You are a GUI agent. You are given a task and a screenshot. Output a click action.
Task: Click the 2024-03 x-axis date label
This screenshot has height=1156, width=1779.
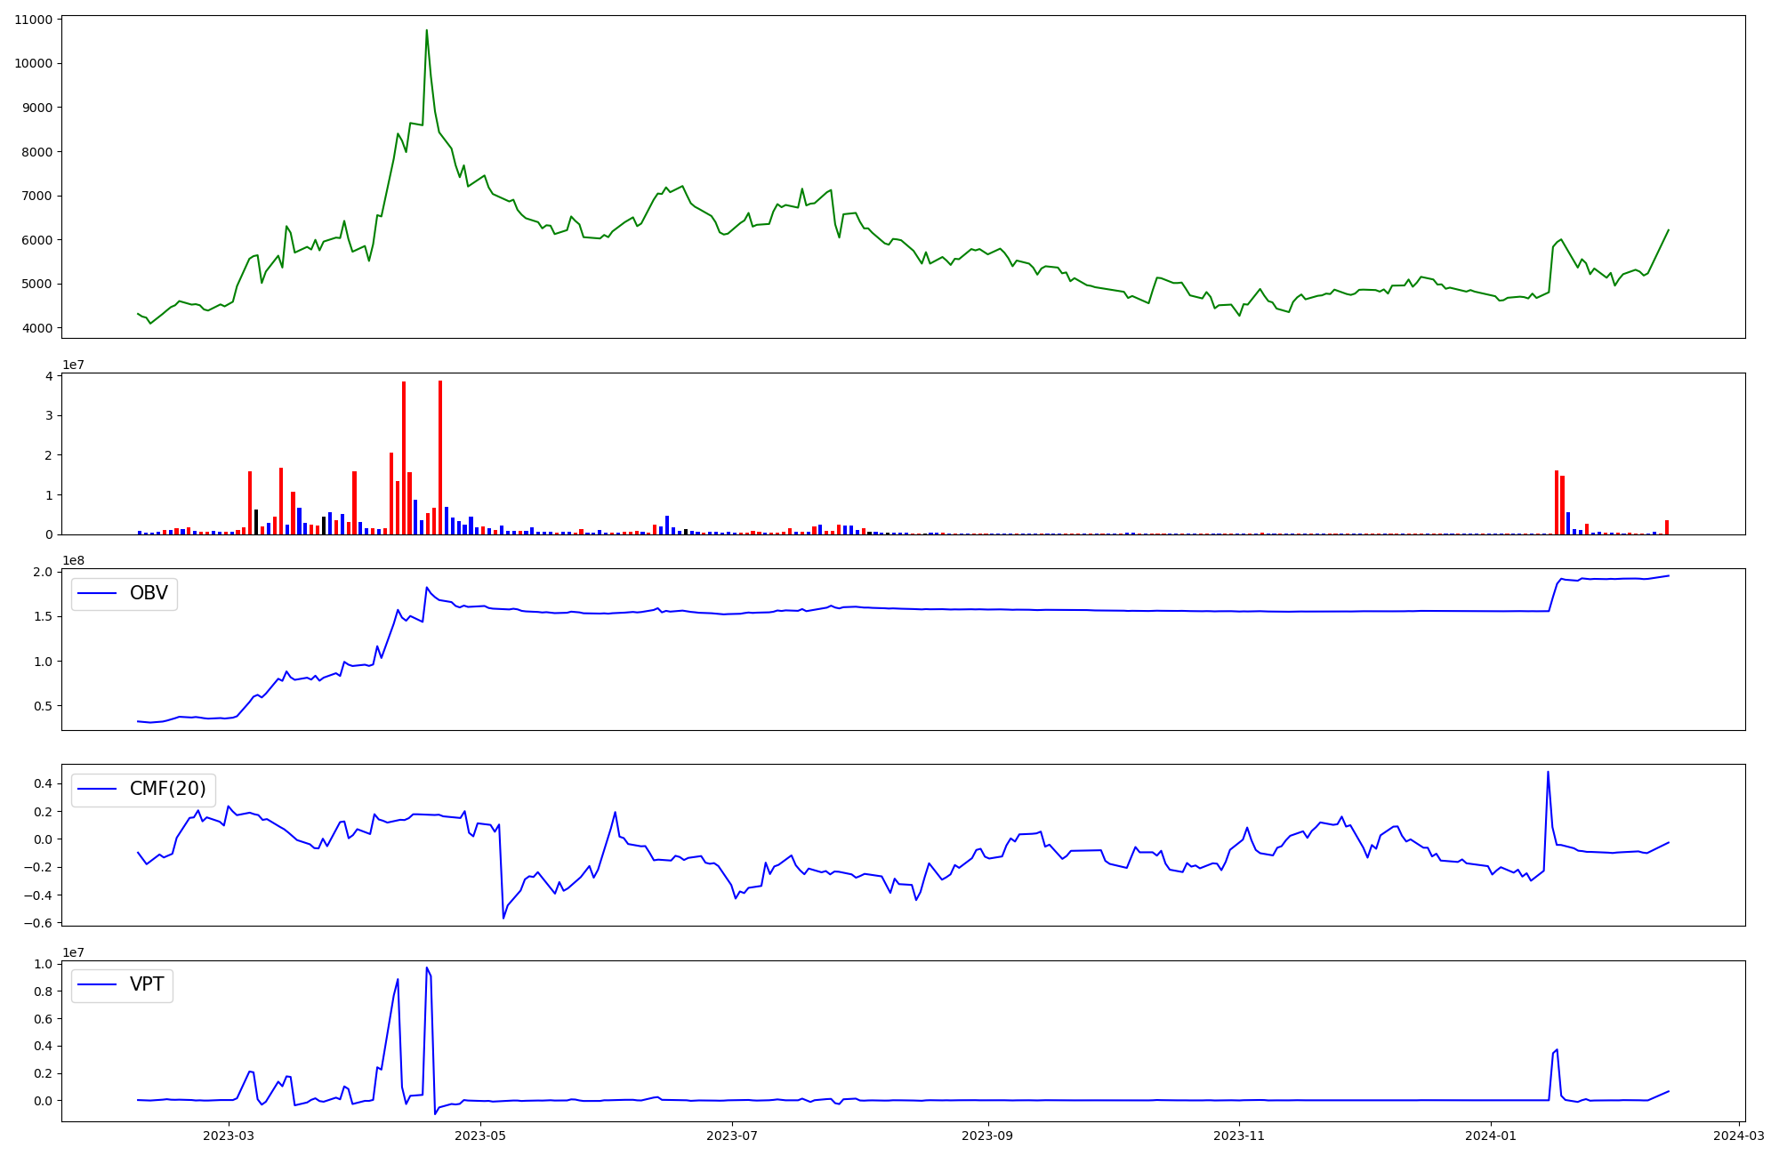point(1738,1136)
